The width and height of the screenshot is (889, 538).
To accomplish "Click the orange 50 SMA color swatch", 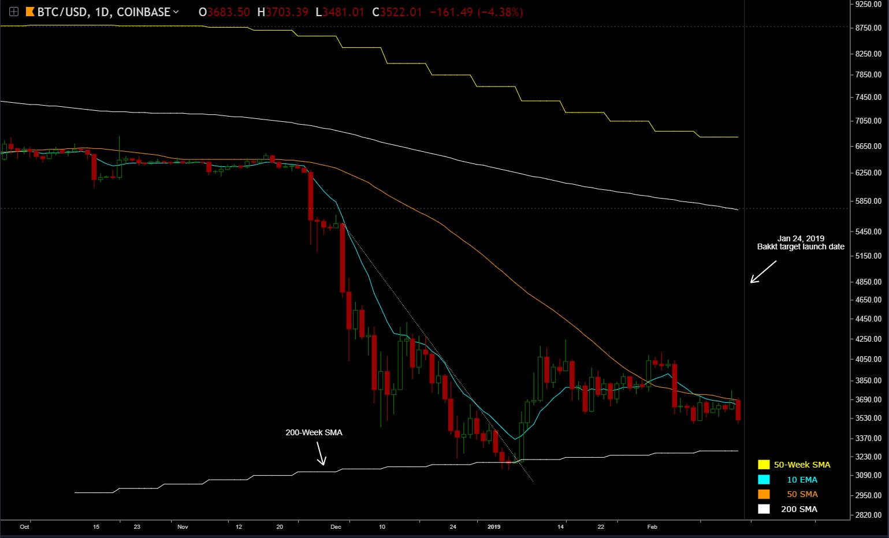I will click(x=764, y=494).
